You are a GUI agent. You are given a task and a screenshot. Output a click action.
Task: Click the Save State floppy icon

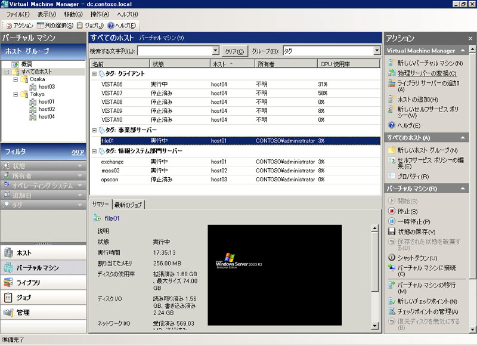coord(392,231)
